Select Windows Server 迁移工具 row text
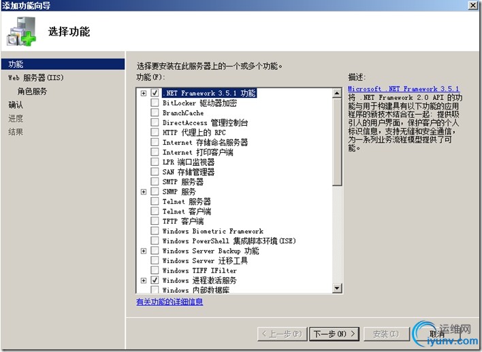Viewport: 482px width, 352px height. coord(205,260)
